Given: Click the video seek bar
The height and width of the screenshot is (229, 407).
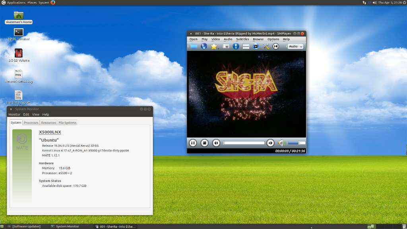Looking at the screenshot, I should (244, 143).
